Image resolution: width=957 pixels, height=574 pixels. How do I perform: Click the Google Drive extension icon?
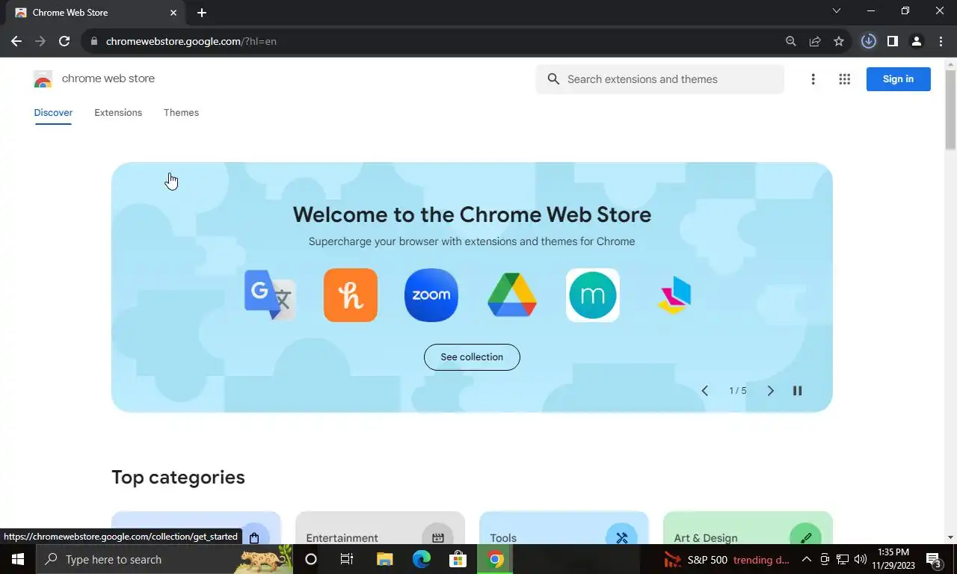point(512,295)
